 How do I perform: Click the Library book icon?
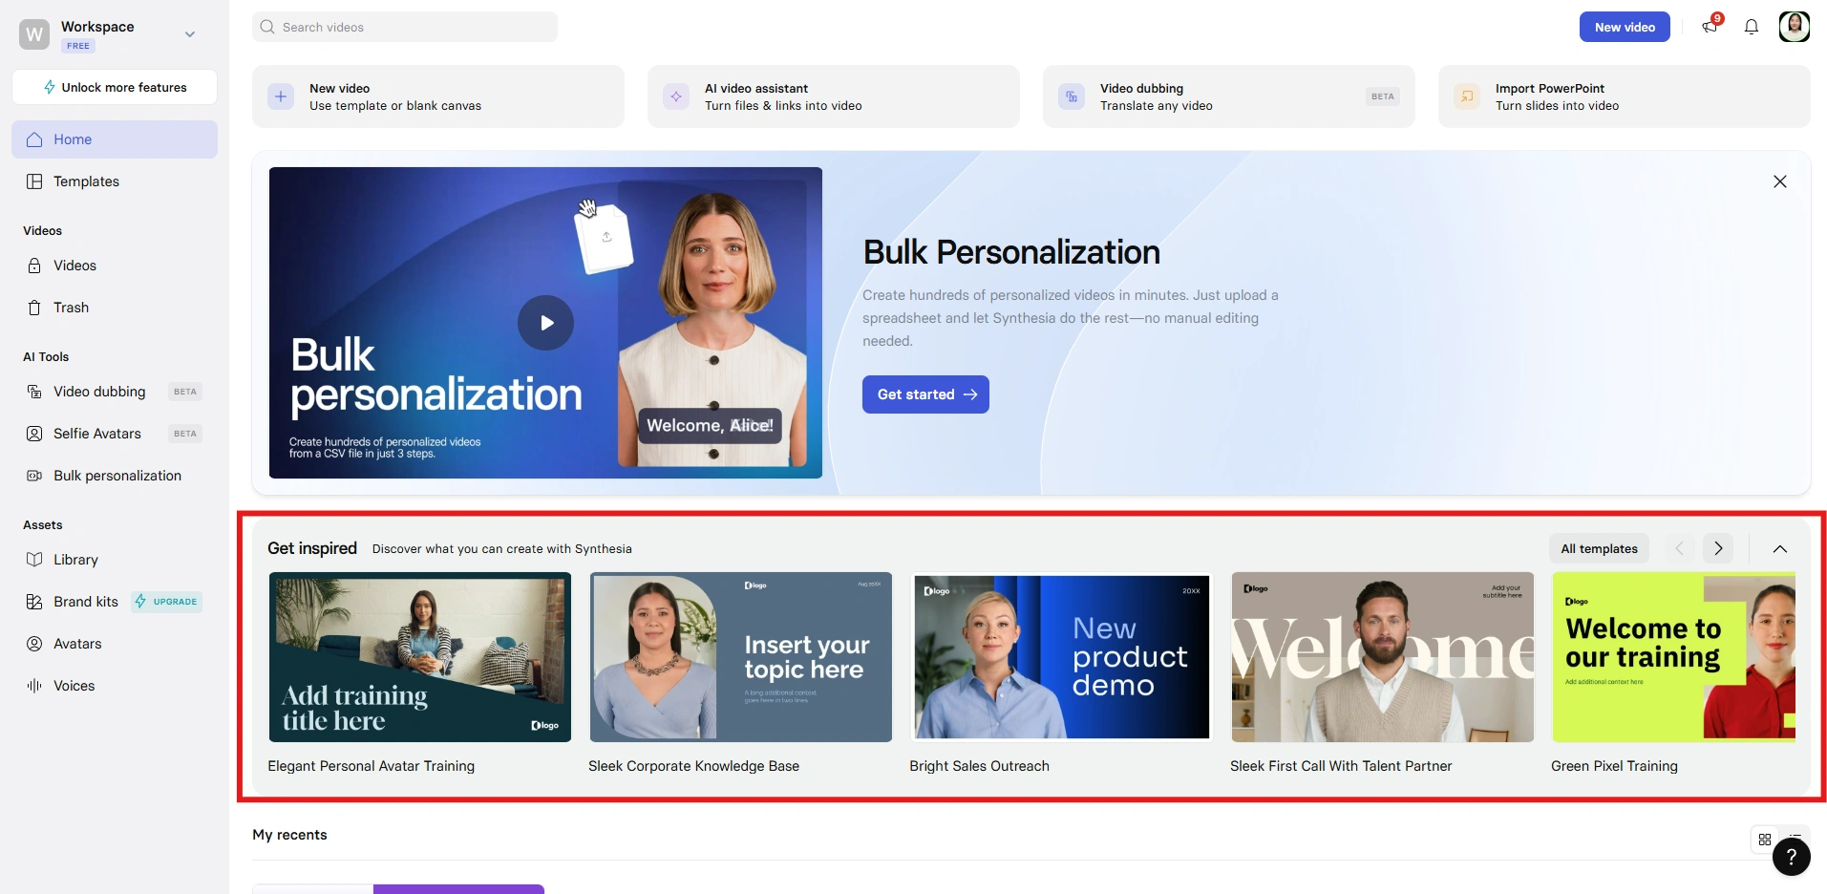click(x=34, y=560)
